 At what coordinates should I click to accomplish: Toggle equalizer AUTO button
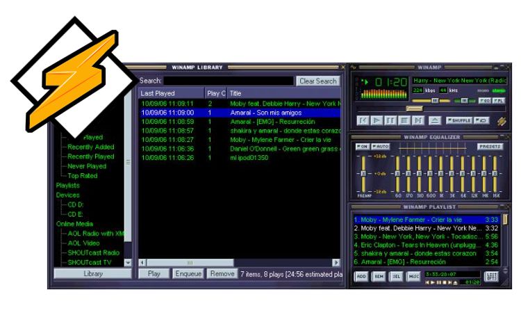381,146
